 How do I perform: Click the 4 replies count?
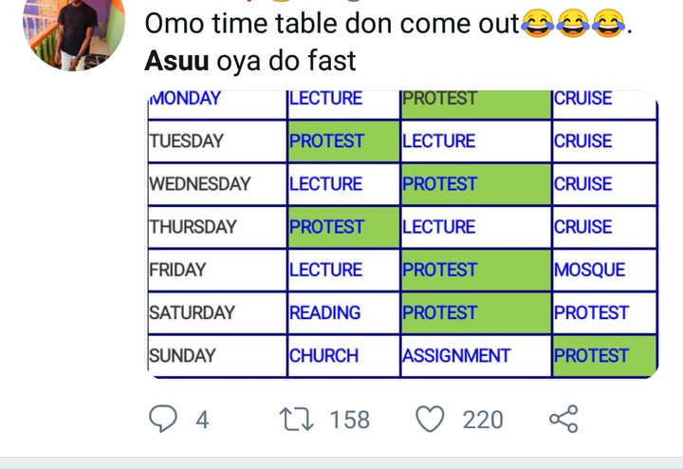click(x=201, y=420)
